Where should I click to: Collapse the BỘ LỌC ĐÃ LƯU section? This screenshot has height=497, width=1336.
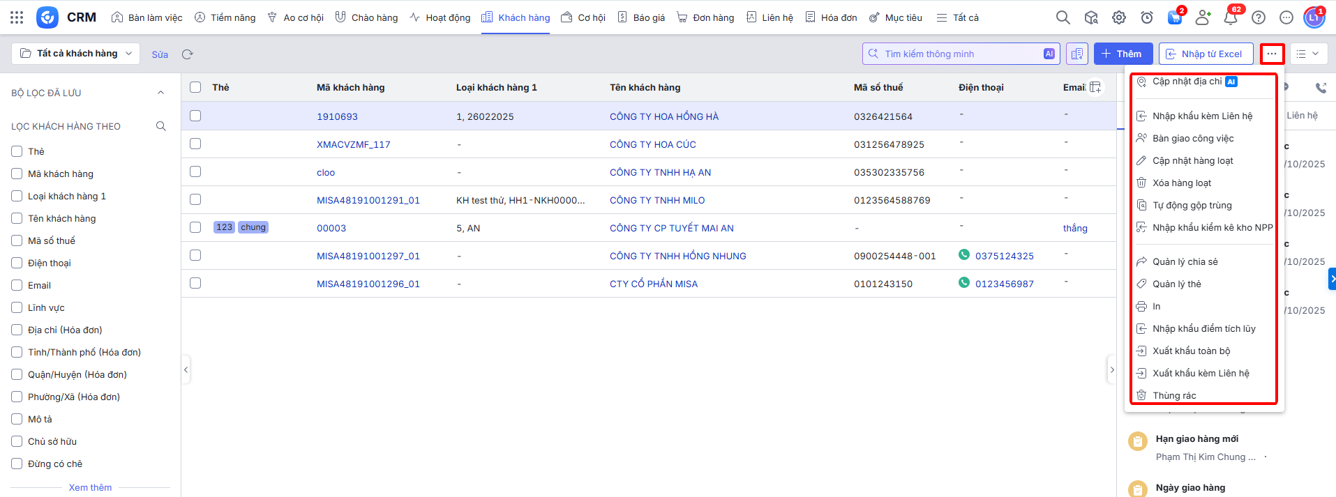(x=160, y=93)
